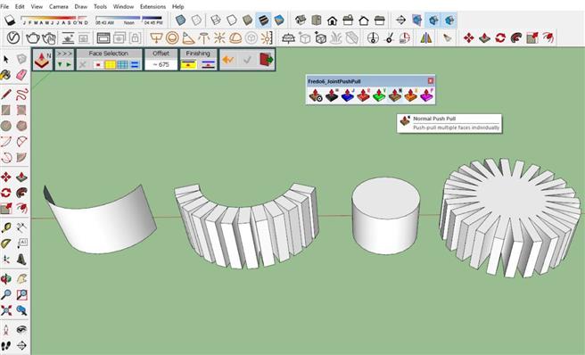Screen dimensions: 585x355
Task: Open the Extensions menu
Action: coord(152,6)
